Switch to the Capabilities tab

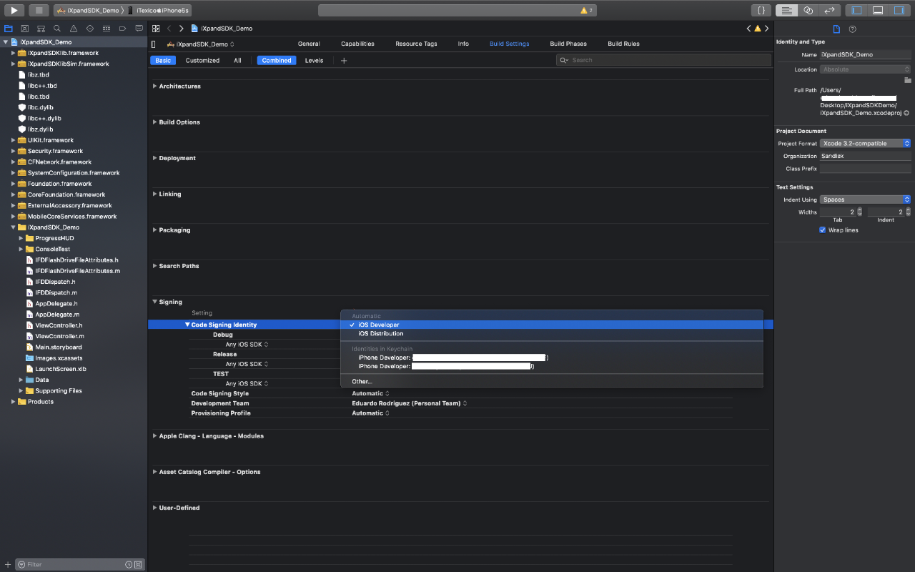[x=357, y=44]
